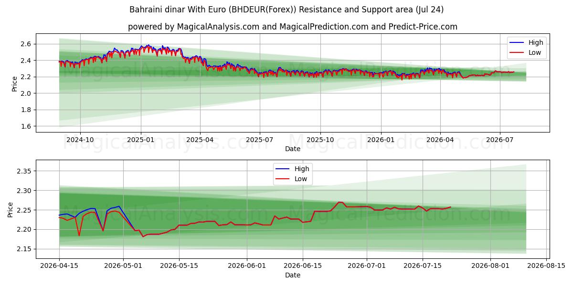
Task: Click the '2026-07' tick label
Action: 499,139
